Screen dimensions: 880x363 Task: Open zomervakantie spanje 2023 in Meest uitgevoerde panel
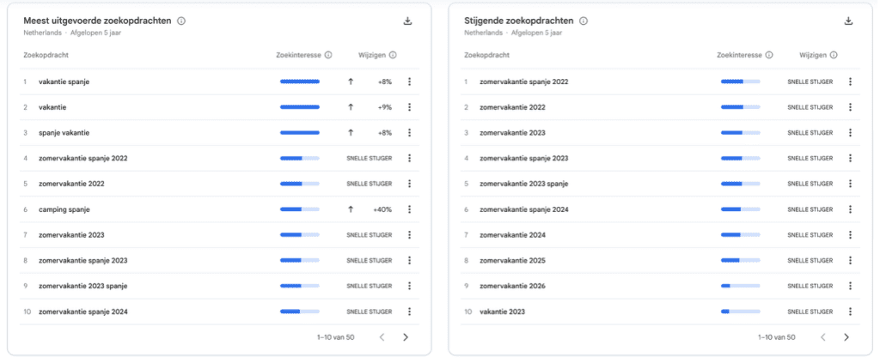83,261
